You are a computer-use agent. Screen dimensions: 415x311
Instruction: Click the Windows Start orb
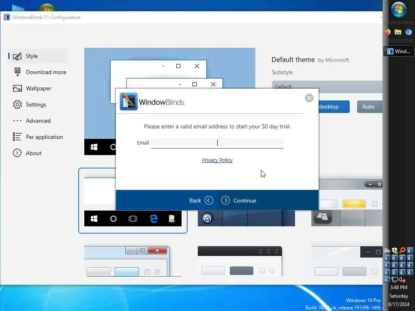pyautogui.click(x=399, y=9)
